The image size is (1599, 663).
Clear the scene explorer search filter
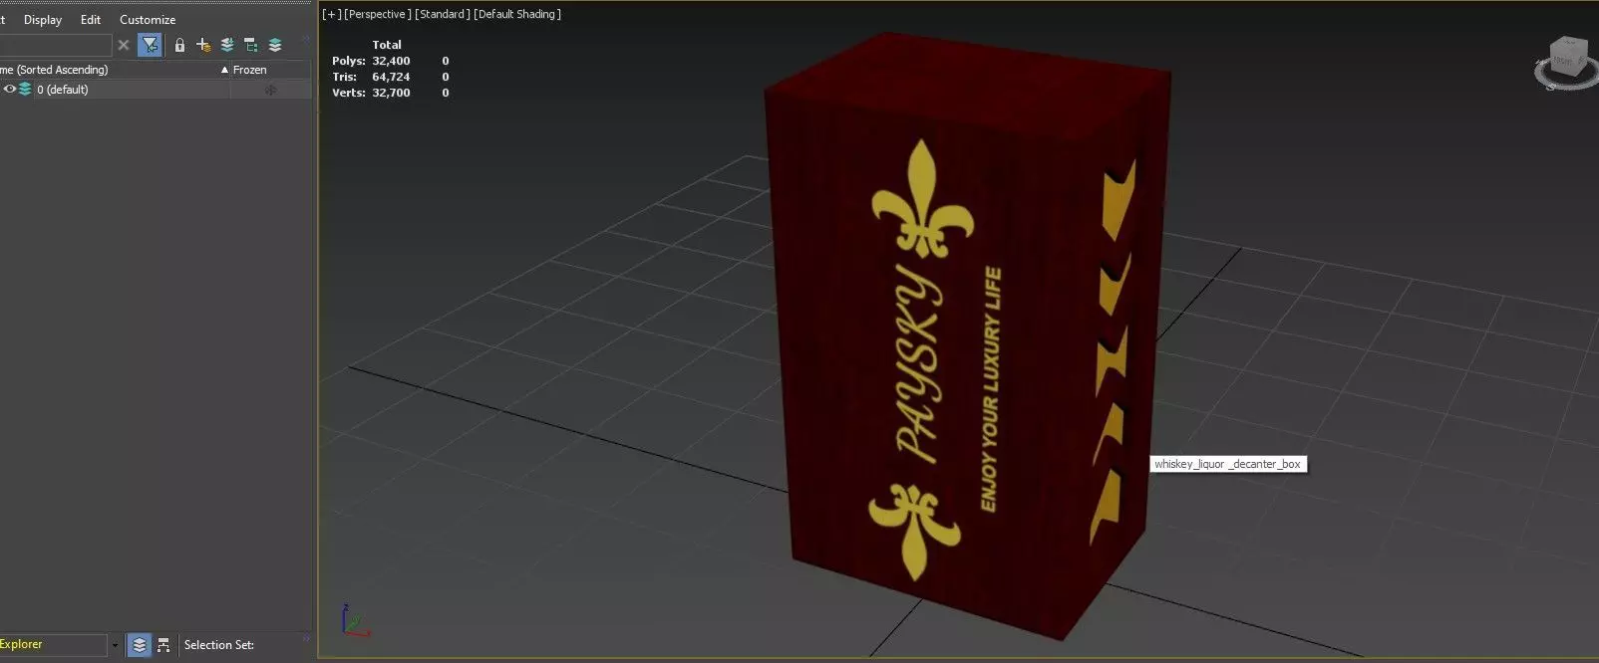coord(124,45)
